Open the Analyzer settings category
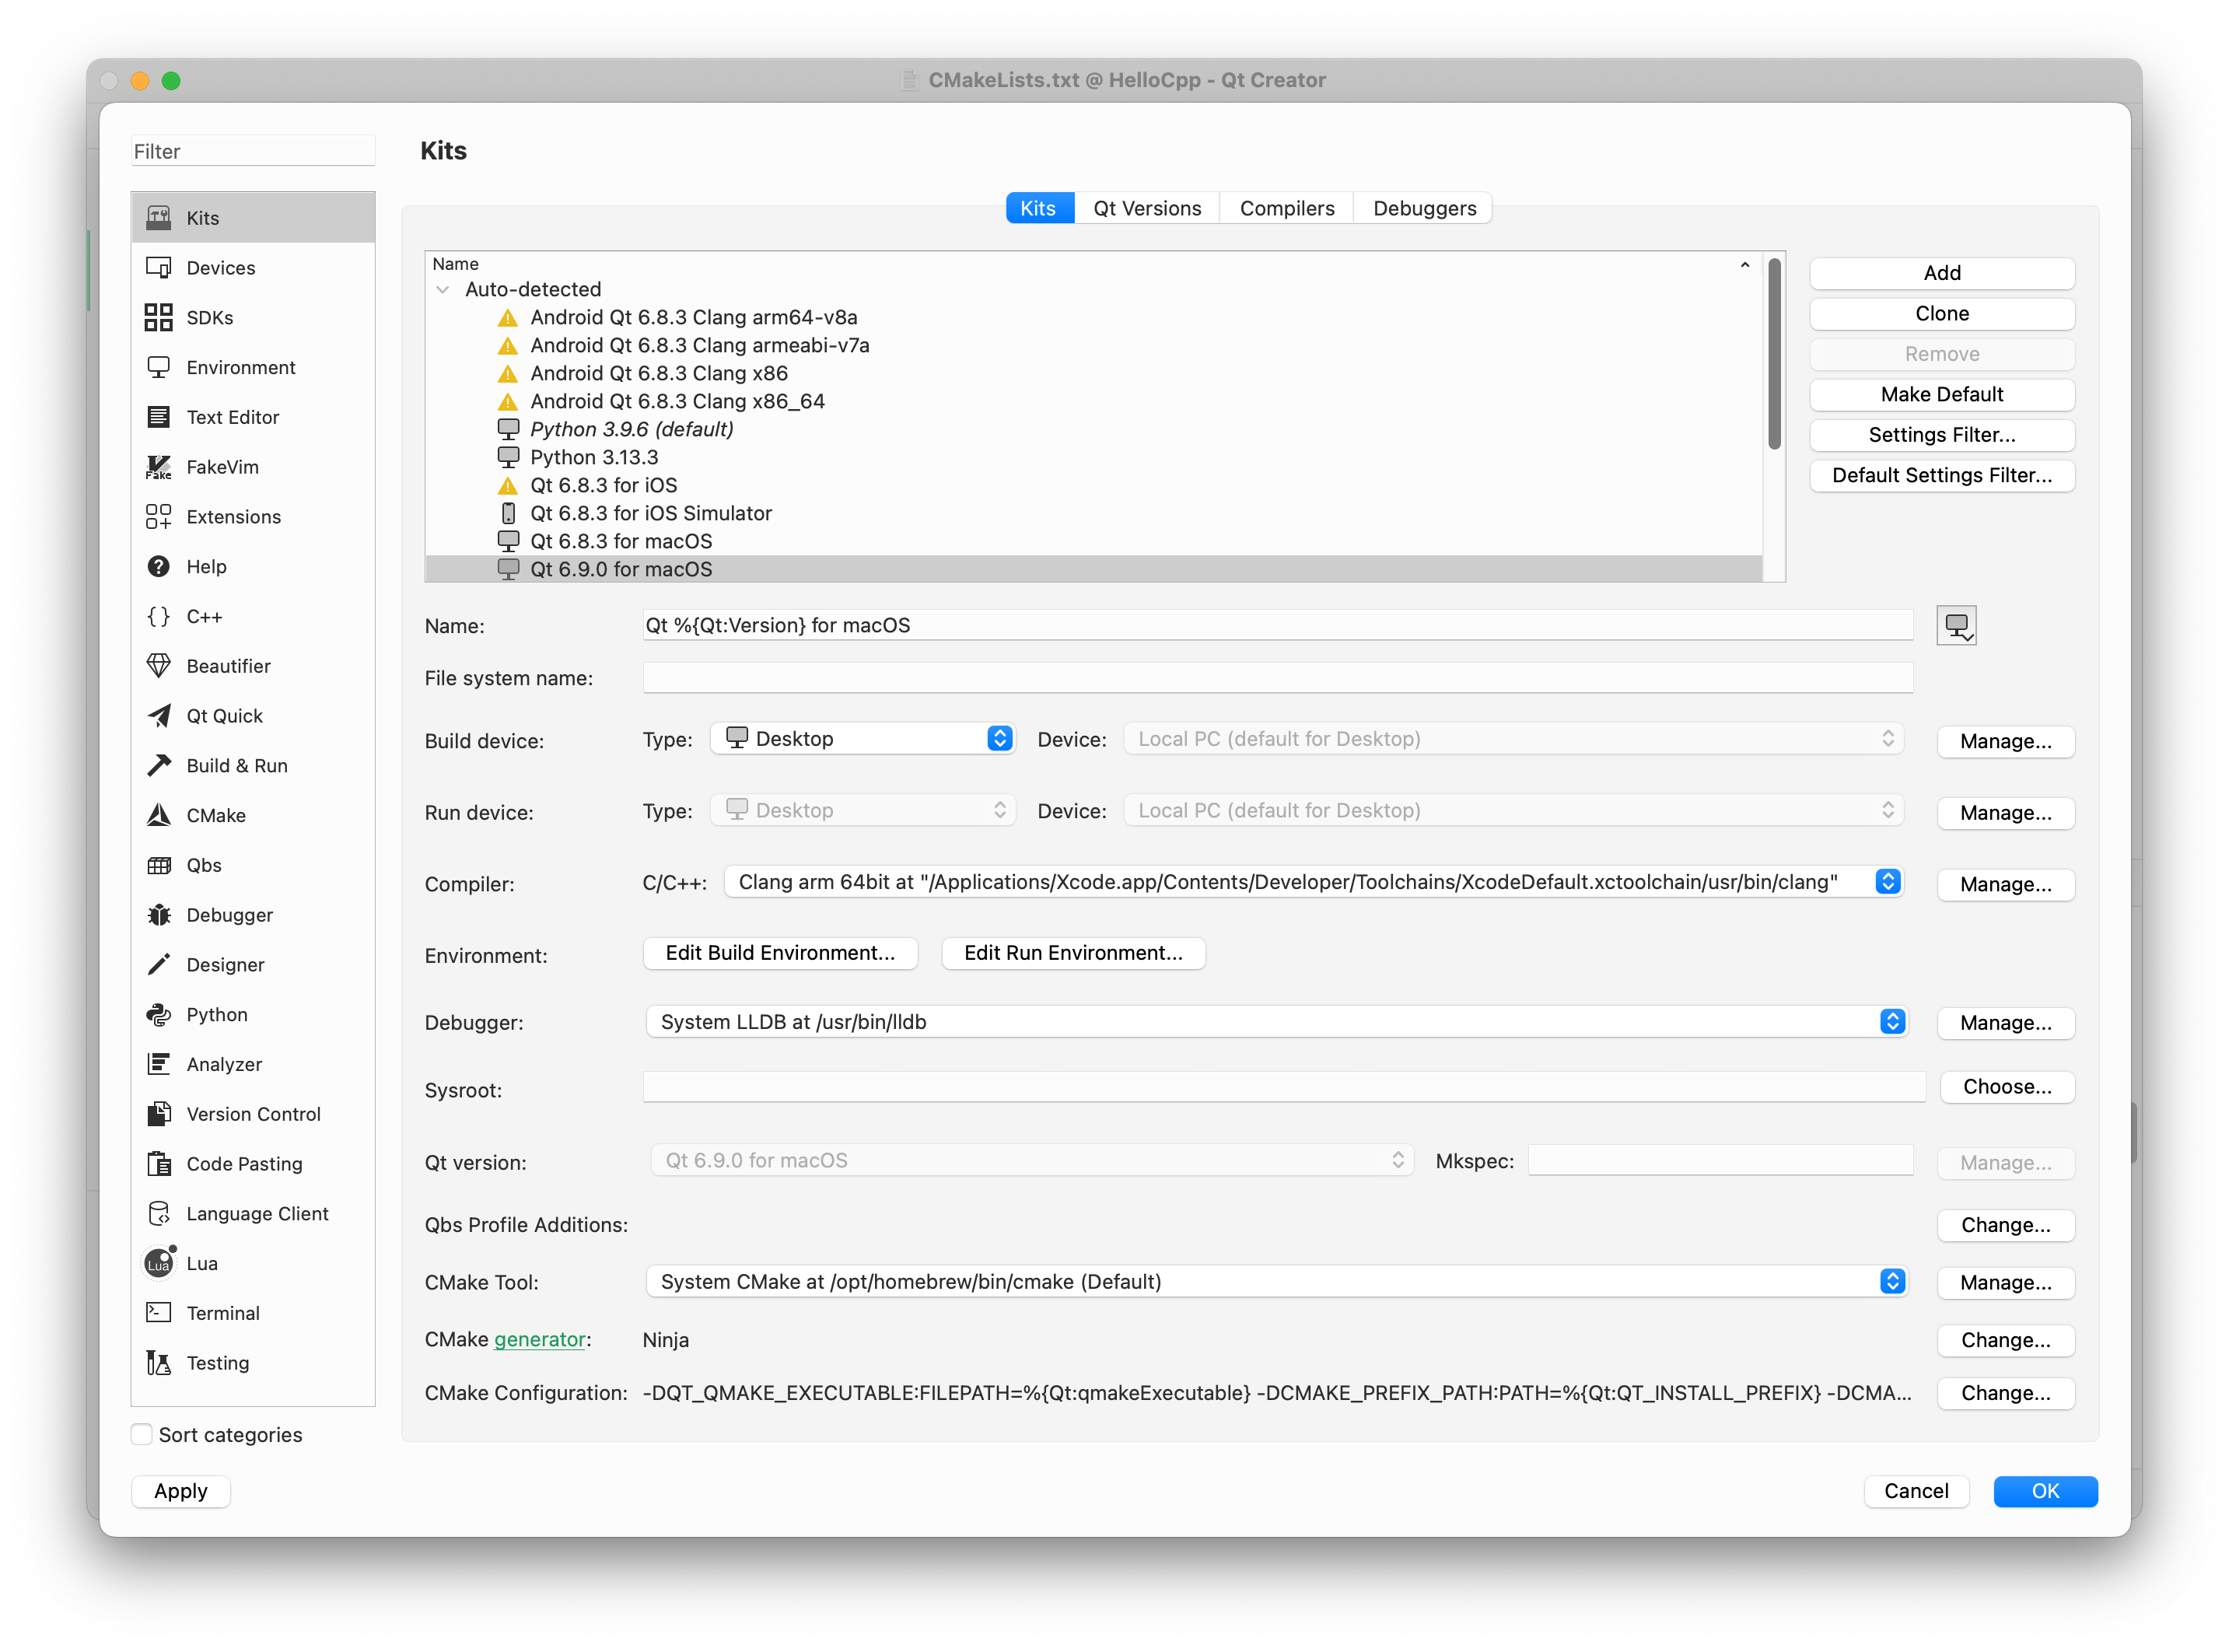This screenshot has height=1652, width=2229. click(x=253, y=1064)
